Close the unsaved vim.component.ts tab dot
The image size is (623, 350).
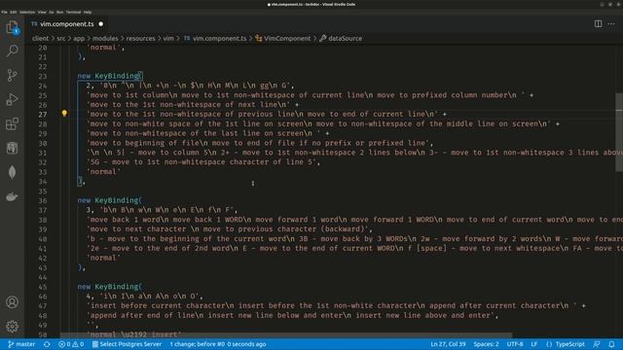pos(101,23)
